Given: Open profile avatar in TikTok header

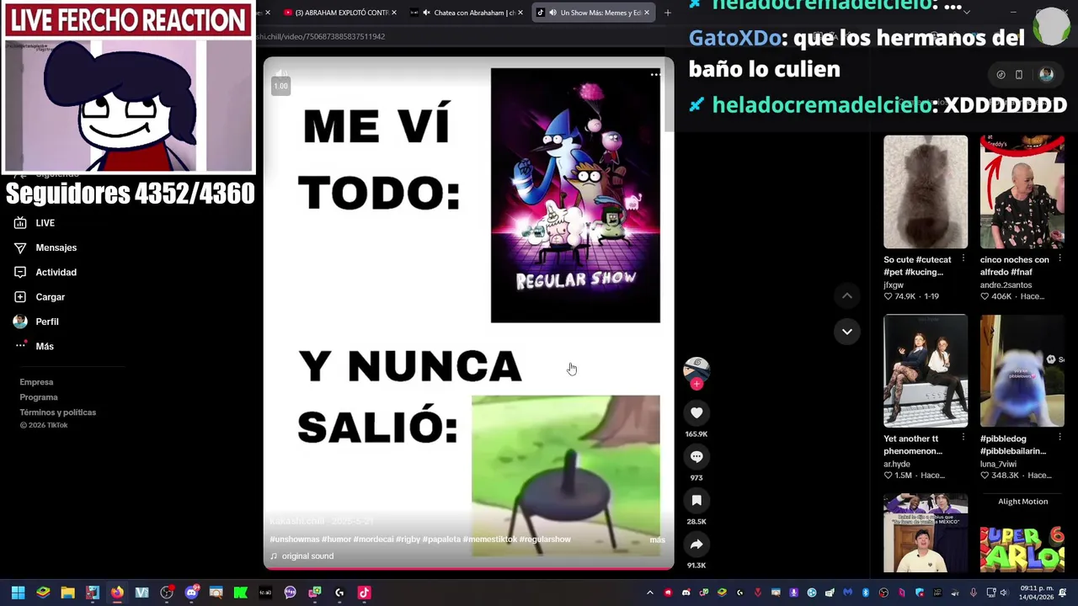Looking at the screenshot, I should [1046, 74].
